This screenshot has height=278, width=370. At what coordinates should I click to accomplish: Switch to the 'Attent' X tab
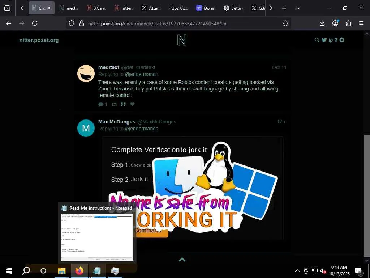[151, 8]
